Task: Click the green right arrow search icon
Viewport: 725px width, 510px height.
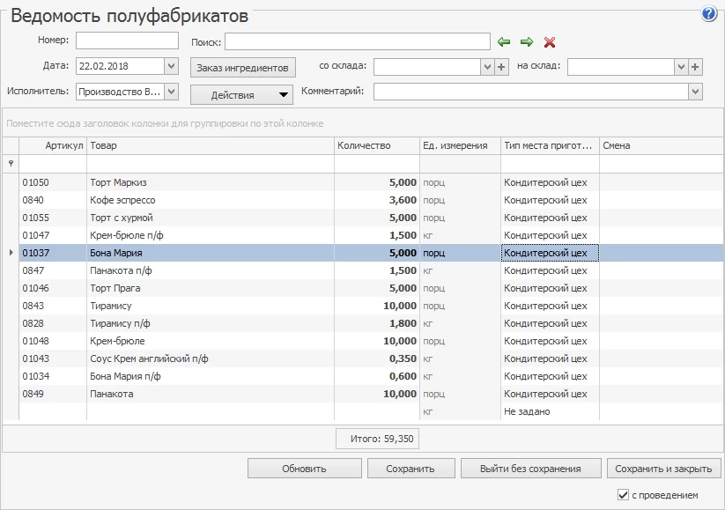Action: 527,41
